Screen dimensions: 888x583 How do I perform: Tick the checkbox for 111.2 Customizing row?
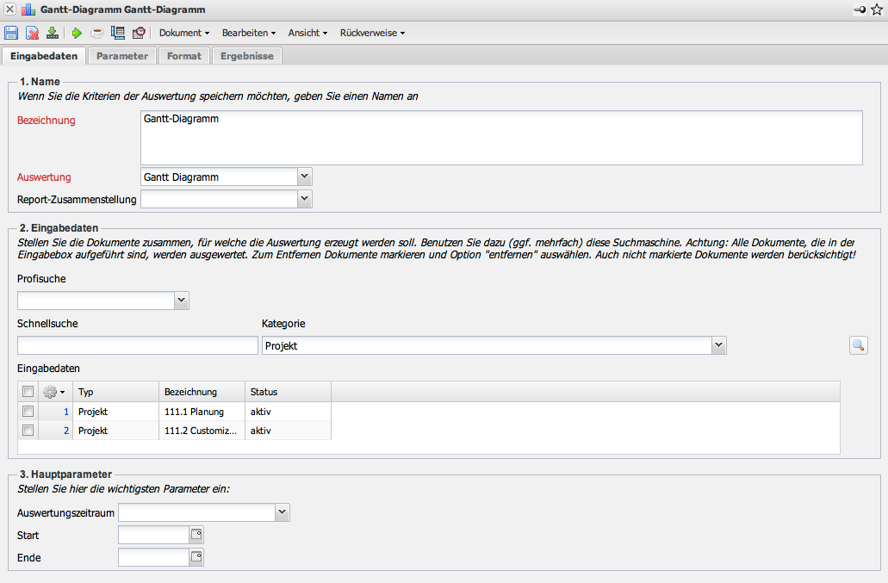pyautogui.click(x=28, y=431)
